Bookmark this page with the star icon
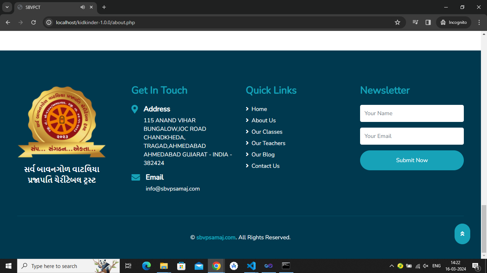Image resolution: width=487 pixels, height=273 pixels. click(x=398, y=22)
